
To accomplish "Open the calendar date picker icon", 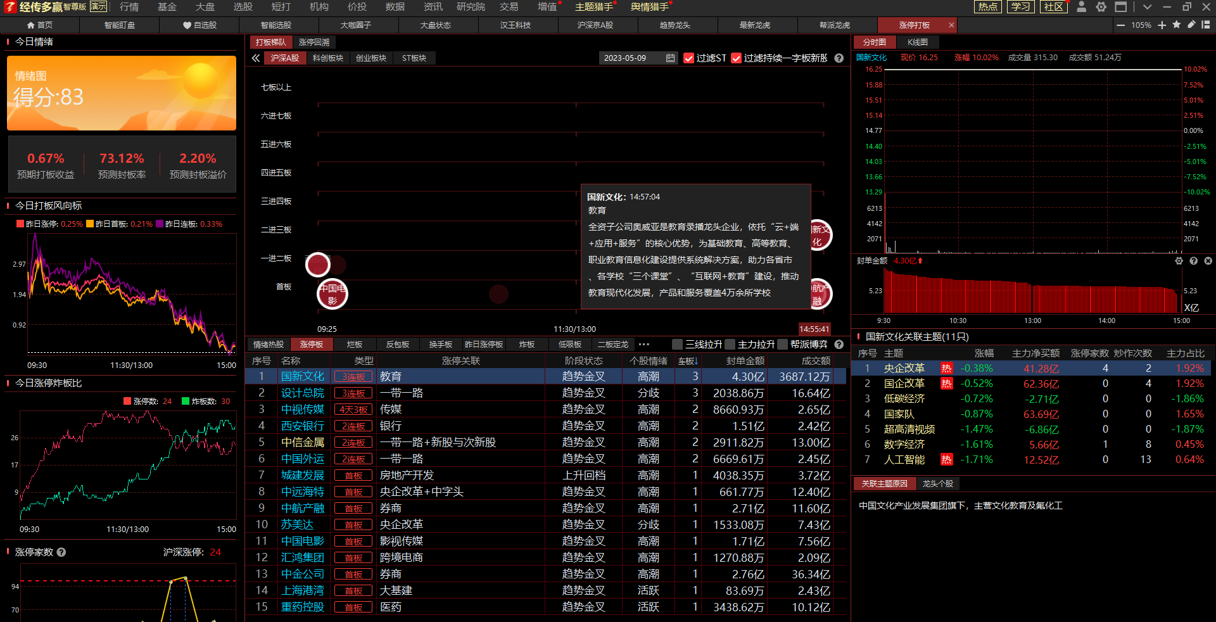I will [671, 58].
